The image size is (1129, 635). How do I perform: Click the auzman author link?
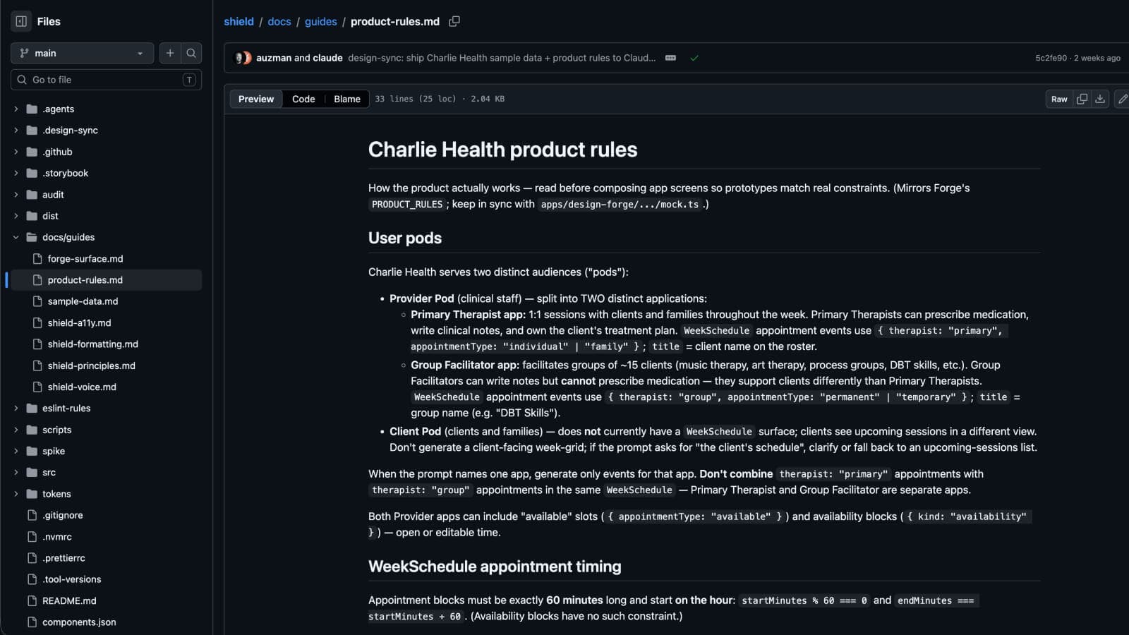click(274, 58)
